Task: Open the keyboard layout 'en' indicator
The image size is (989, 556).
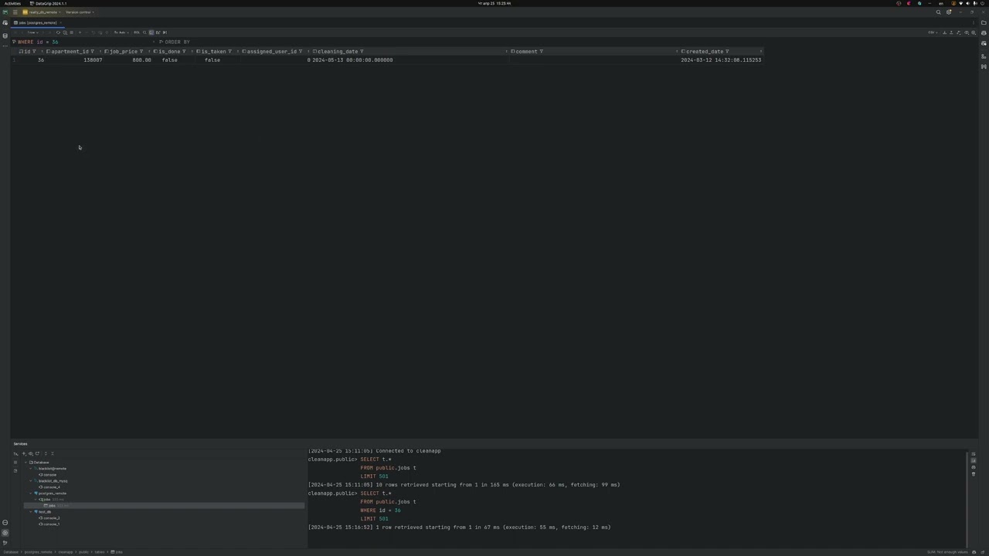Action: pyautogui.click(x=941, y=3)
